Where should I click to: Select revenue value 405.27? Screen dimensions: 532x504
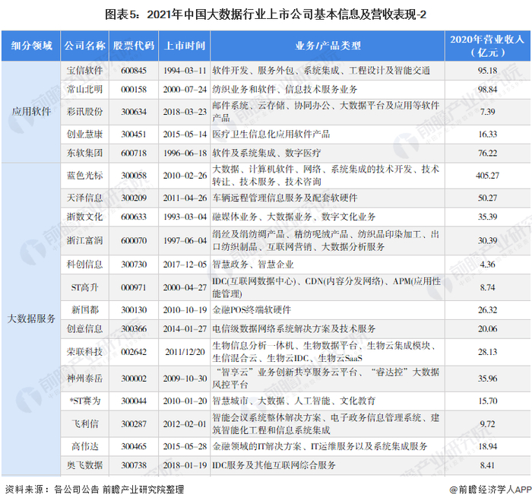pos(488,176)
